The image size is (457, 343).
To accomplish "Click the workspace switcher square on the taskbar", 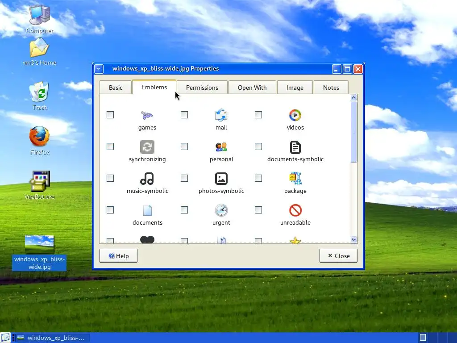I will coord(423,338).
